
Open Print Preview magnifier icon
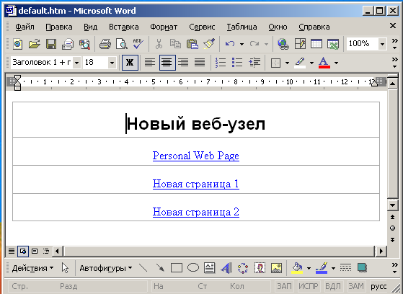pos(121,44)
